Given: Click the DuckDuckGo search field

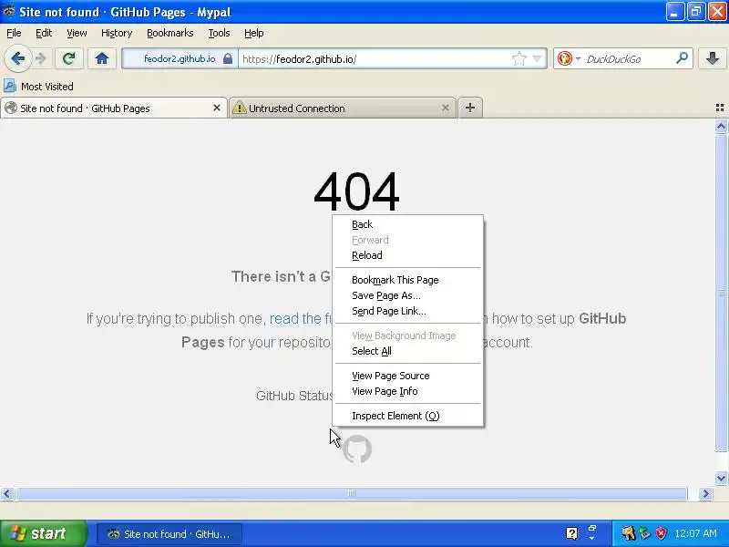Looking at the screenshot, I should tap(625, 59).
